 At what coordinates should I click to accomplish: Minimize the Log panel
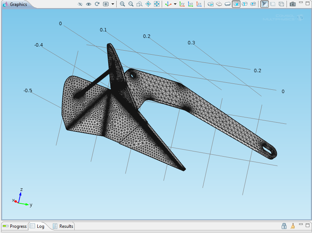301,225
